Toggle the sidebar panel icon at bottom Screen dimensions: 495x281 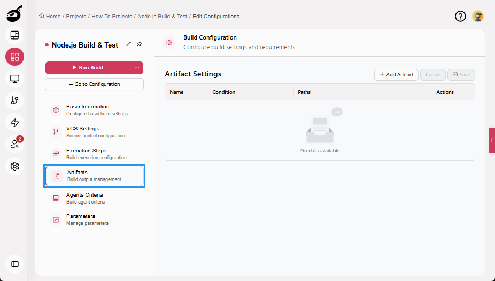point(14,264)
